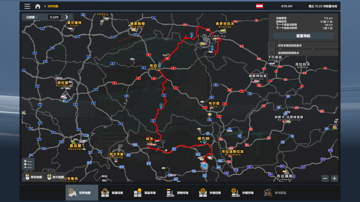Click the reset navigation button
Viewport: 360px width, 202px height.
click(303, 36)
